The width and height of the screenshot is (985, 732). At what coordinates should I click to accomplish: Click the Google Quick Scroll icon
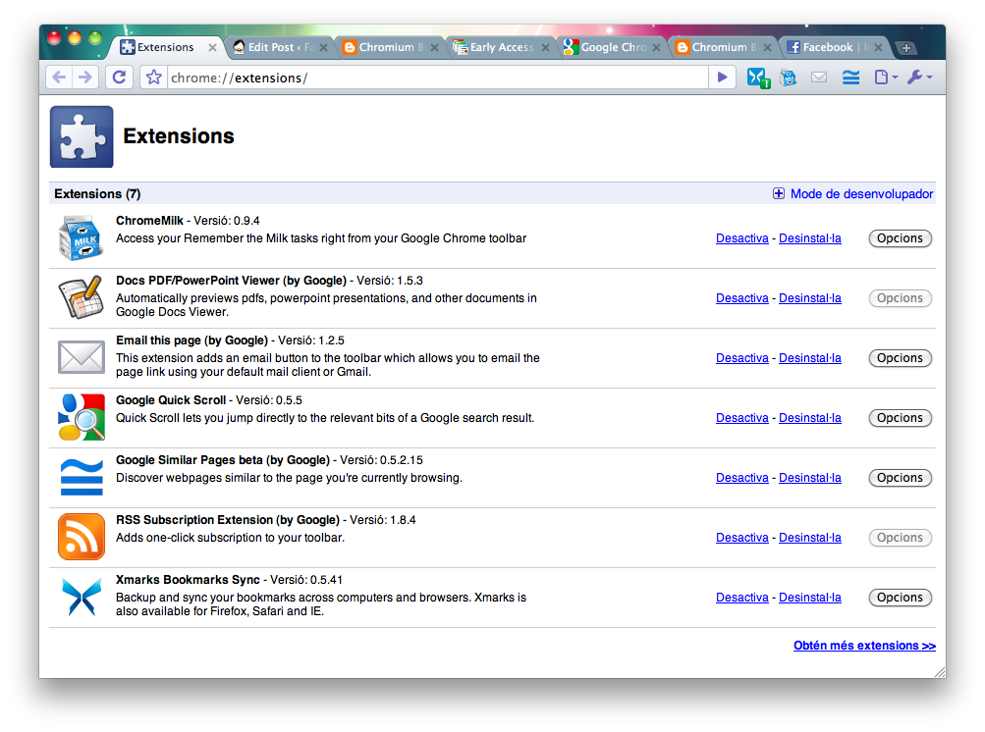click(x=82, y=417)
